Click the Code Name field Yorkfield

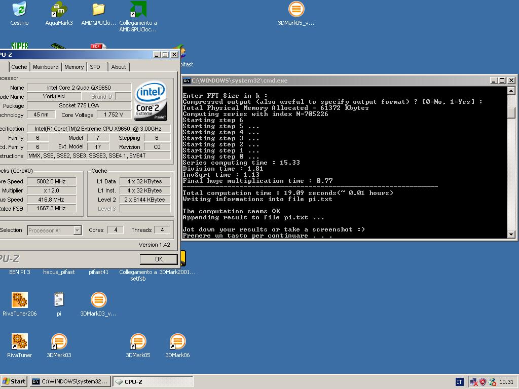click(x=54, y=96)
